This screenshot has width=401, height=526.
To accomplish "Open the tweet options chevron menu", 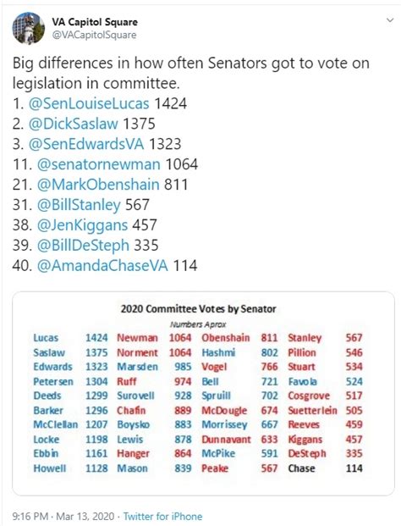I will 390,20.
